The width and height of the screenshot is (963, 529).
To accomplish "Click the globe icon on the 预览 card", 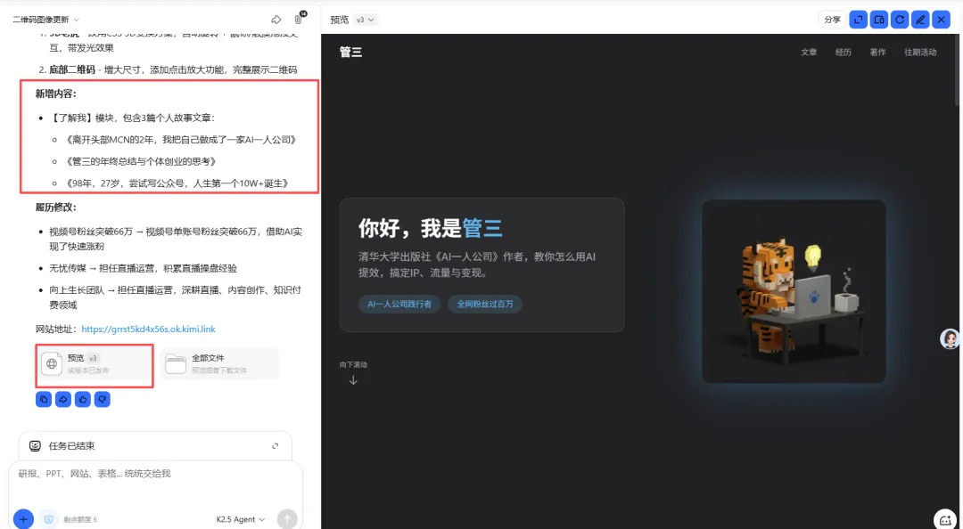I will point(53,364).
